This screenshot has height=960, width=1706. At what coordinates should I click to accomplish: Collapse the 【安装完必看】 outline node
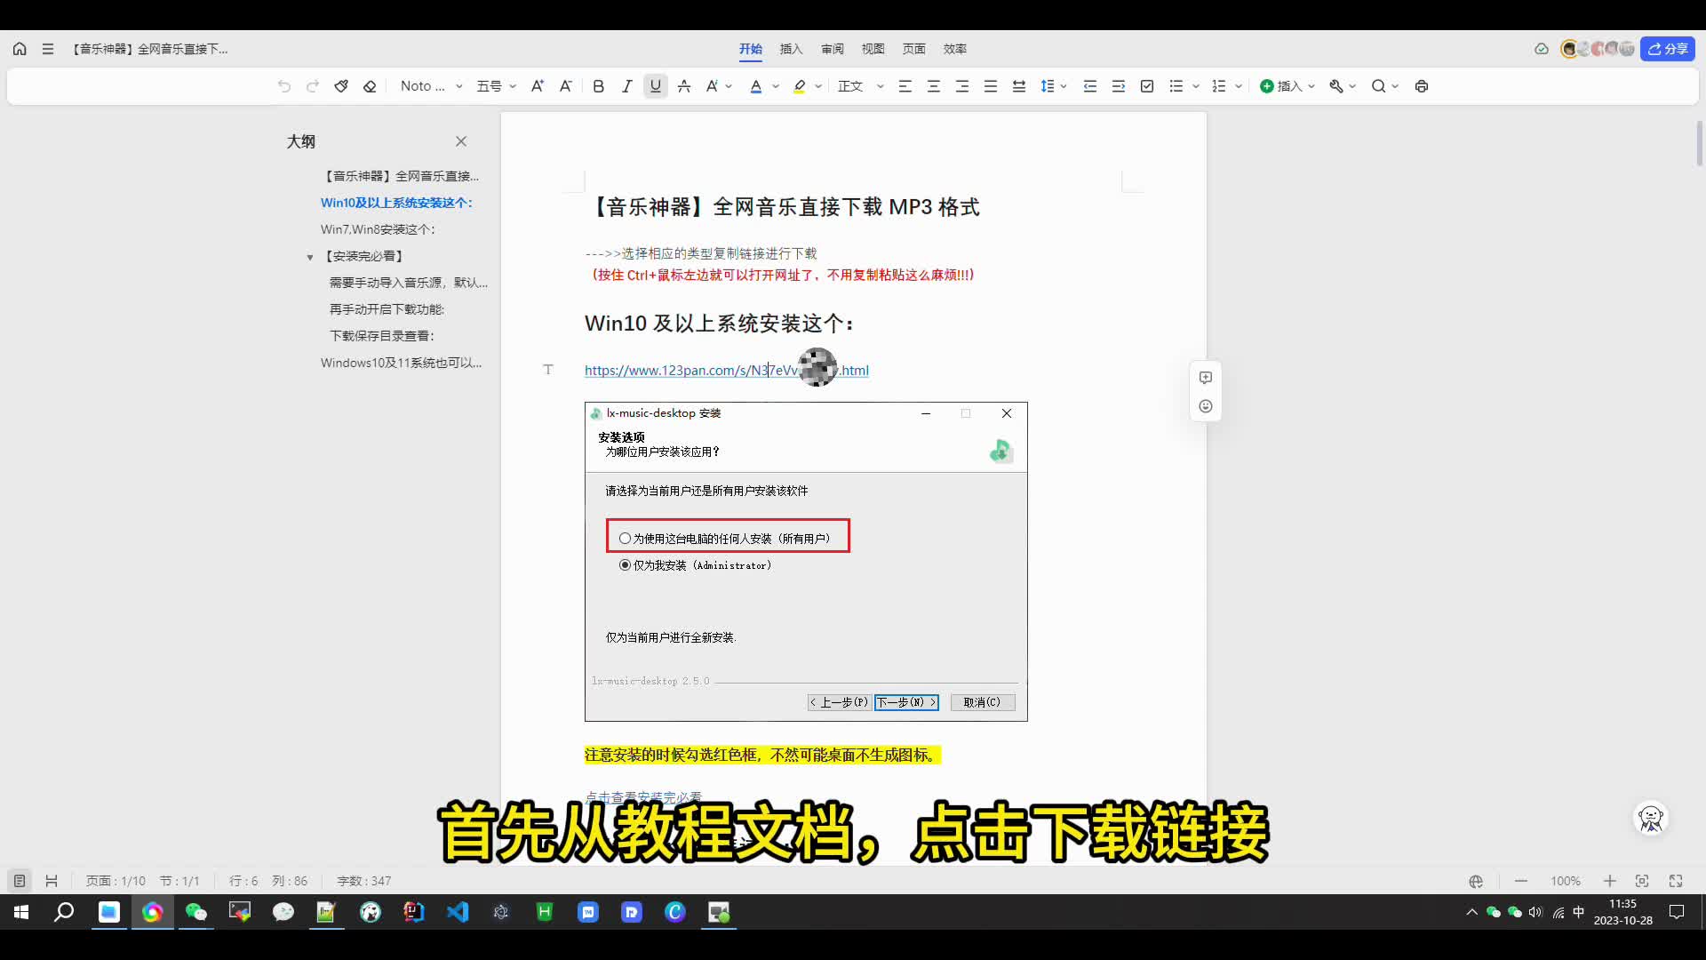[x=310, y=257]
